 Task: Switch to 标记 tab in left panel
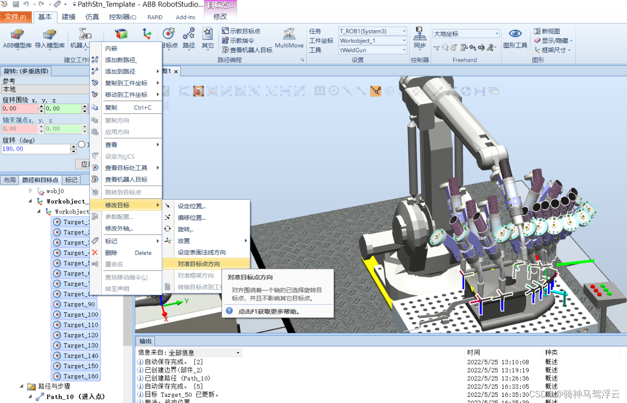71,180
